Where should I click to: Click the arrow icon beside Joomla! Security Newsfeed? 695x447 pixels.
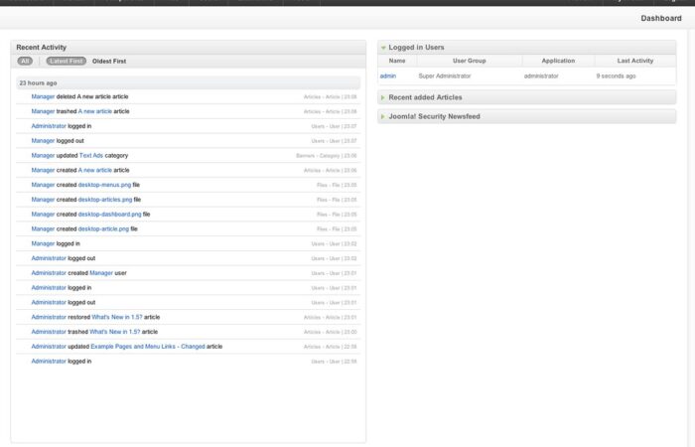click(383, 117)
